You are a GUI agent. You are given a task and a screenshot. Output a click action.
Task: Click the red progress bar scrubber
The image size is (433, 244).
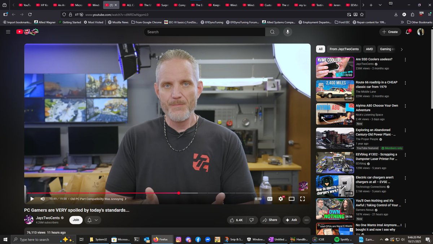tap(179, 193)
